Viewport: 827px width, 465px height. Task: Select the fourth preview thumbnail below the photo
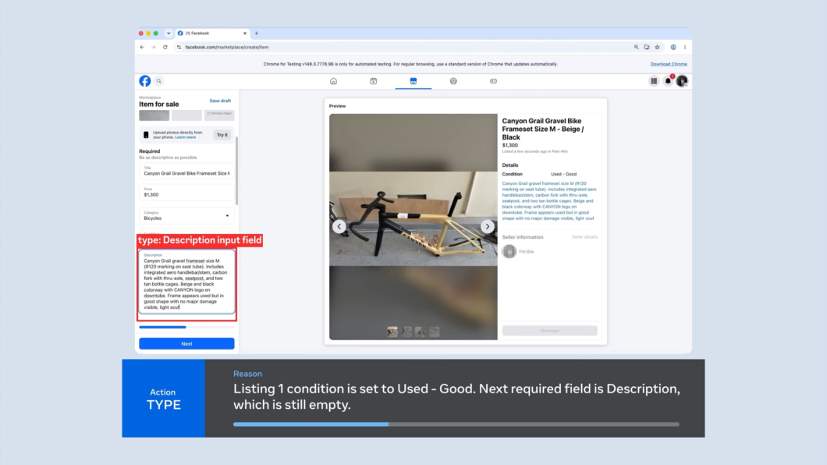click(x=434, y=332)
